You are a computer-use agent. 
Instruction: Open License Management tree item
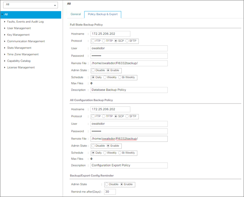[21, 67]
